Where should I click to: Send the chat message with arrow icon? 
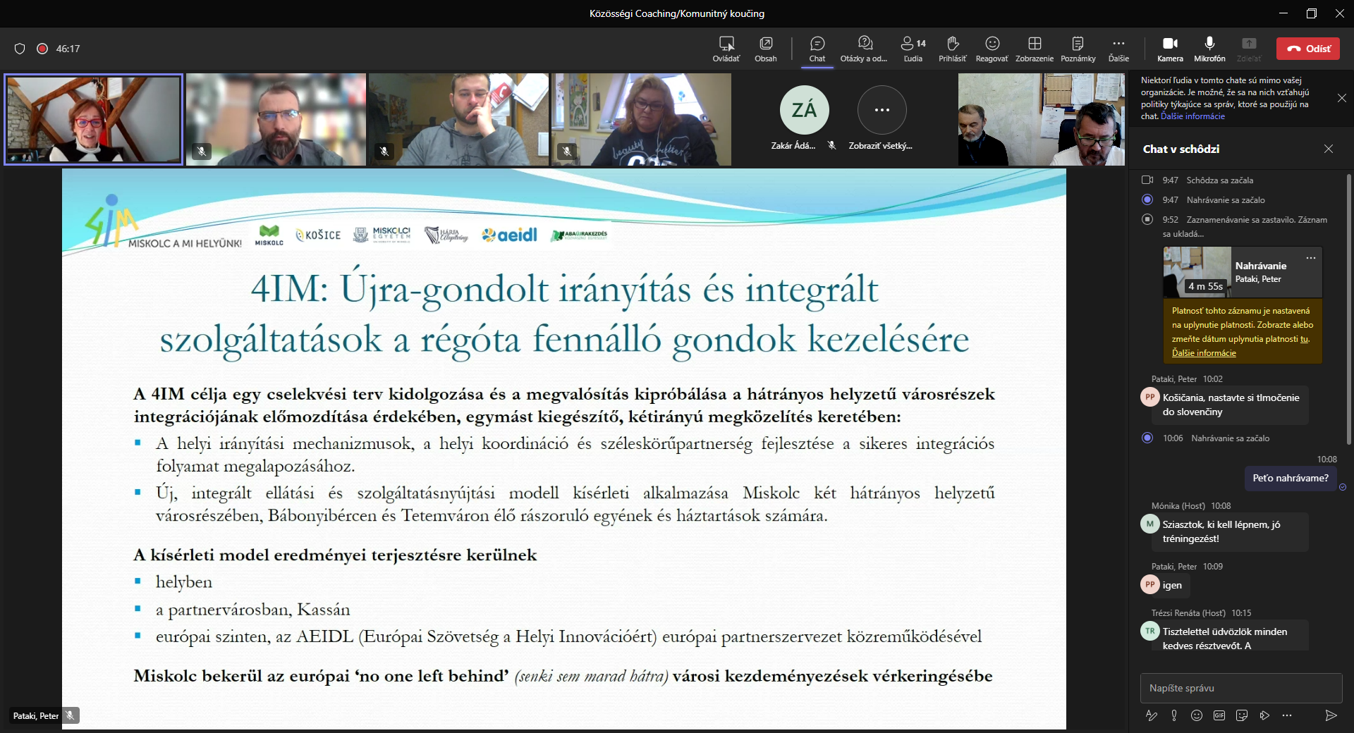(x=1332, y=716)
